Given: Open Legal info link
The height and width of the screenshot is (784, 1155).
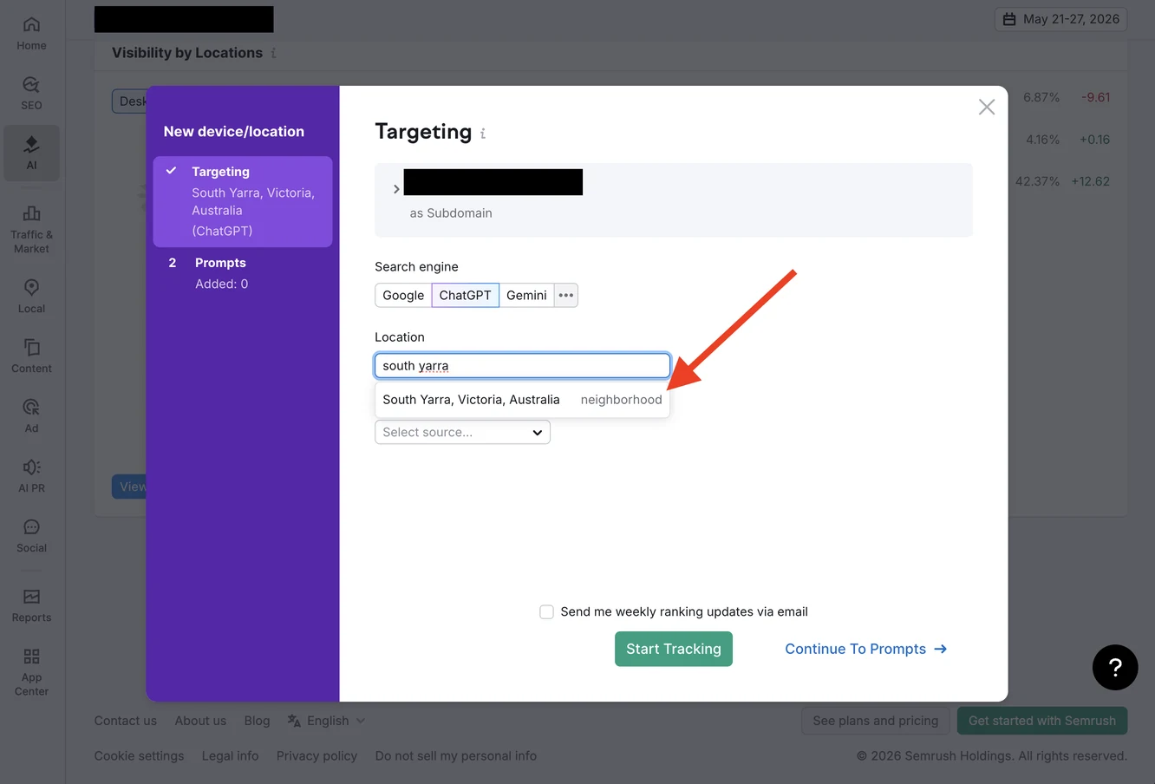Looking at the screenshot, I should point(230,756).
